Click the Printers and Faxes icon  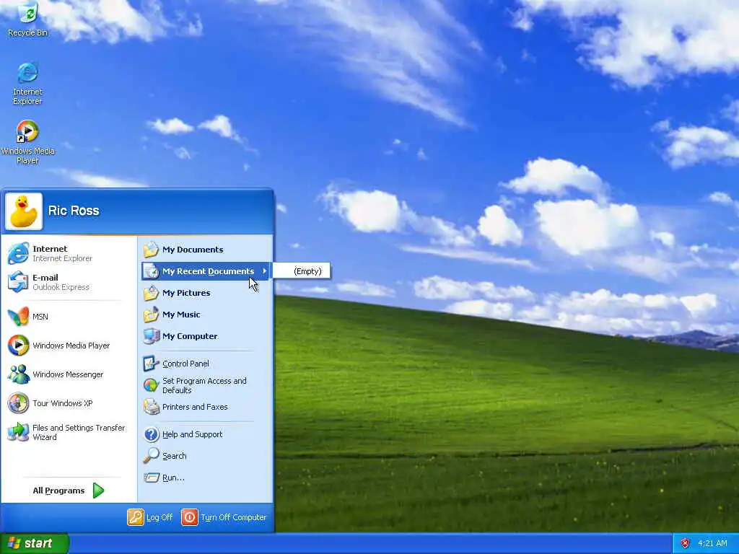click(x=151, y=407)
